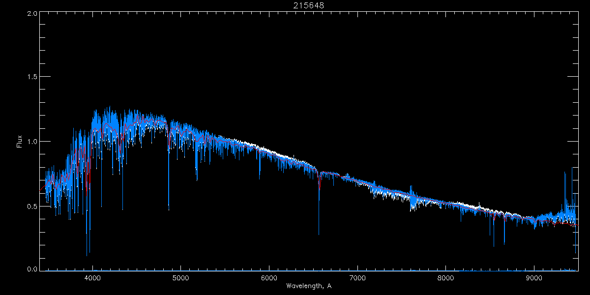Click the 7000 wavelength tick label
The width and height of the screenshot is (590, 295).
[357, 277]
